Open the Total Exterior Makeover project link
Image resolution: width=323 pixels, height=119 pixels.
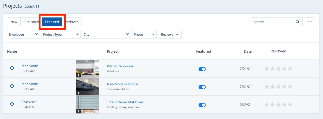125,102
